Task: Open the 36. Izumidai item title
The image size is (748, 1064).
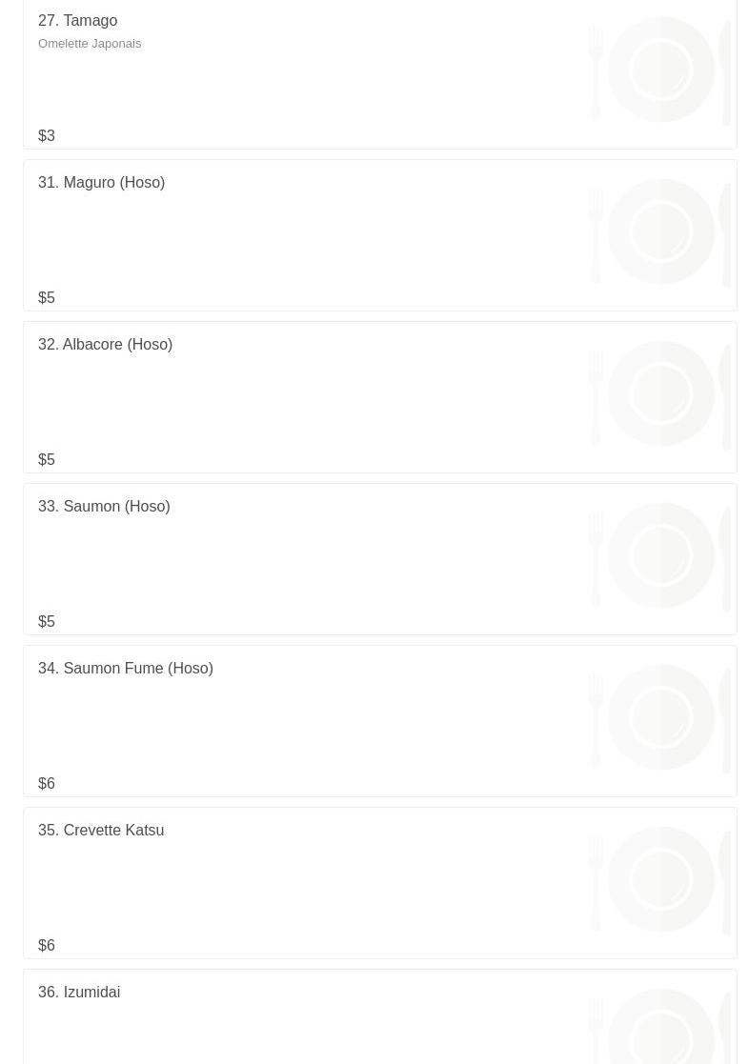Action: [79, 992]
